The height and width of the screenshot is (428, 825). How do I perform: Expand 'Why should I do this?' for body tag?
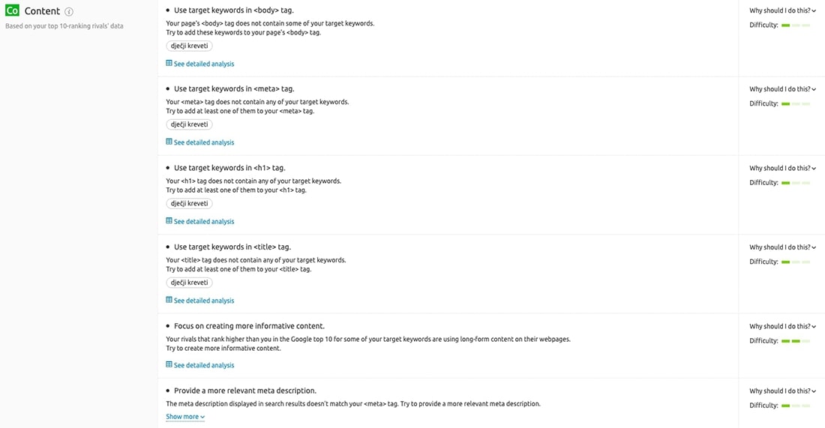782,10
